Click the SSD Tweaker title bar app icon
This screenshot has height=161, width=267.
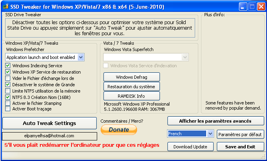pos(6,6)
